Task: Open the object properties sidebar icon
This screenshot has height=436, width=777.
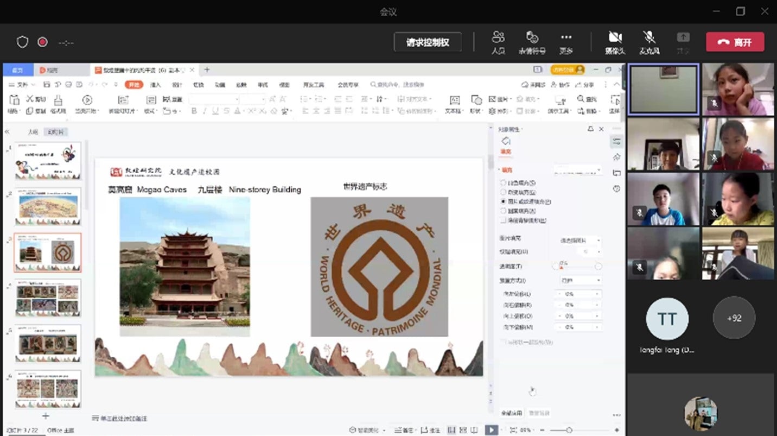Action: (x=616, y=141)
